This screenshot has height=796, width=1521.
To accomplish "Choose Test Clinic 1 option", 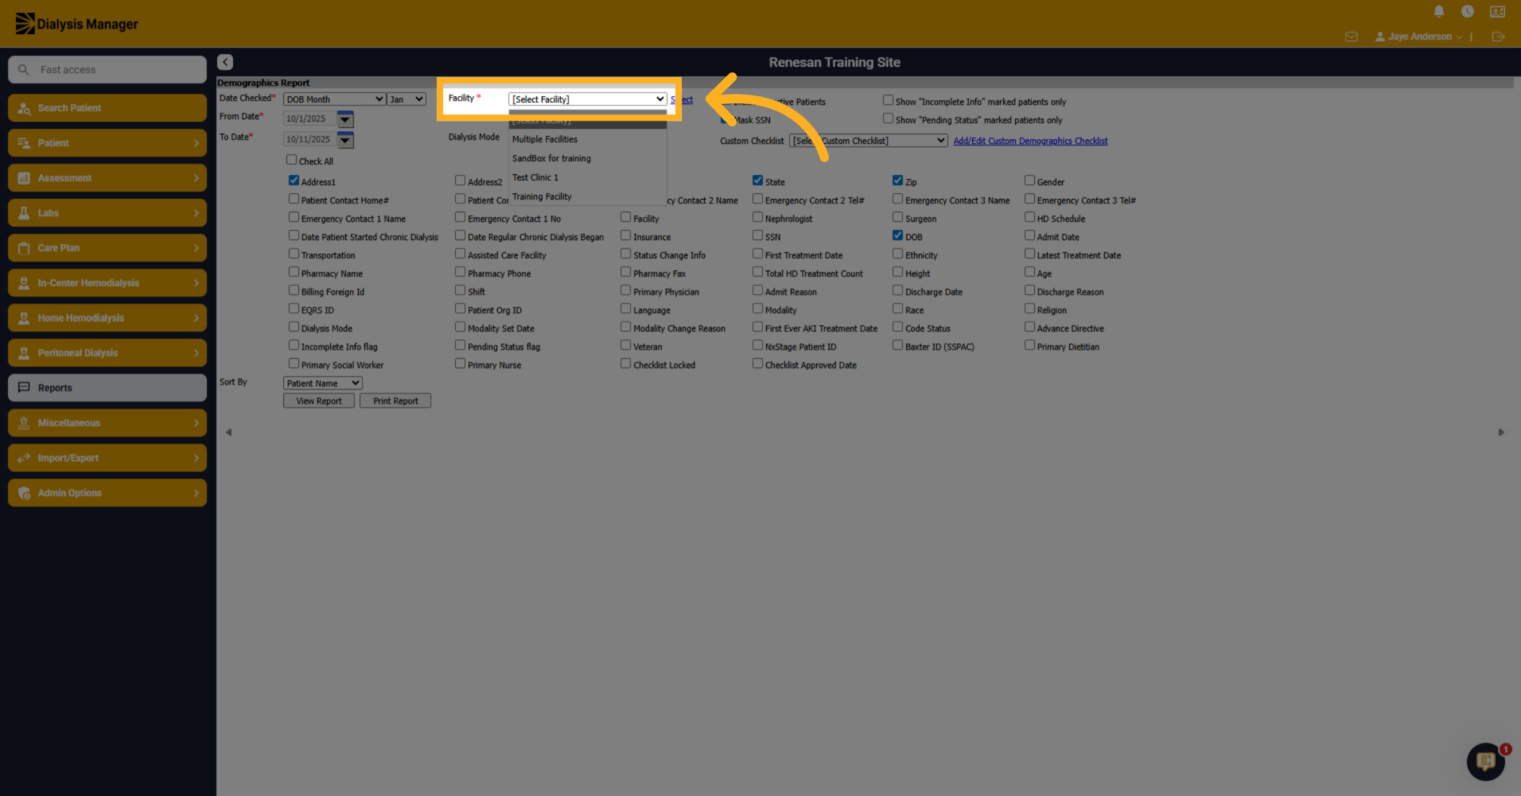I will (x=587, y=177).
